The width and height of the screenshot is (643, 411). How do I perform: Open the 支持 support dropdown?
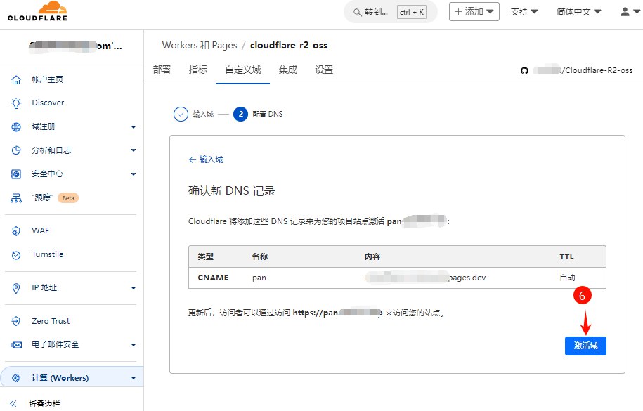[x=524, y=12]
